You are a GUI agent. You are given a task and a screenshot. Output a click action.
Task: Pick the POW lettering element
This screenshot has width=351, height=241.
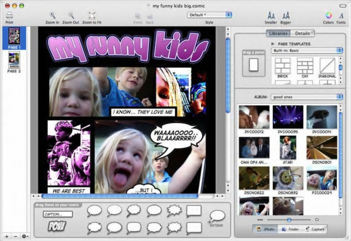coord(57,226)
